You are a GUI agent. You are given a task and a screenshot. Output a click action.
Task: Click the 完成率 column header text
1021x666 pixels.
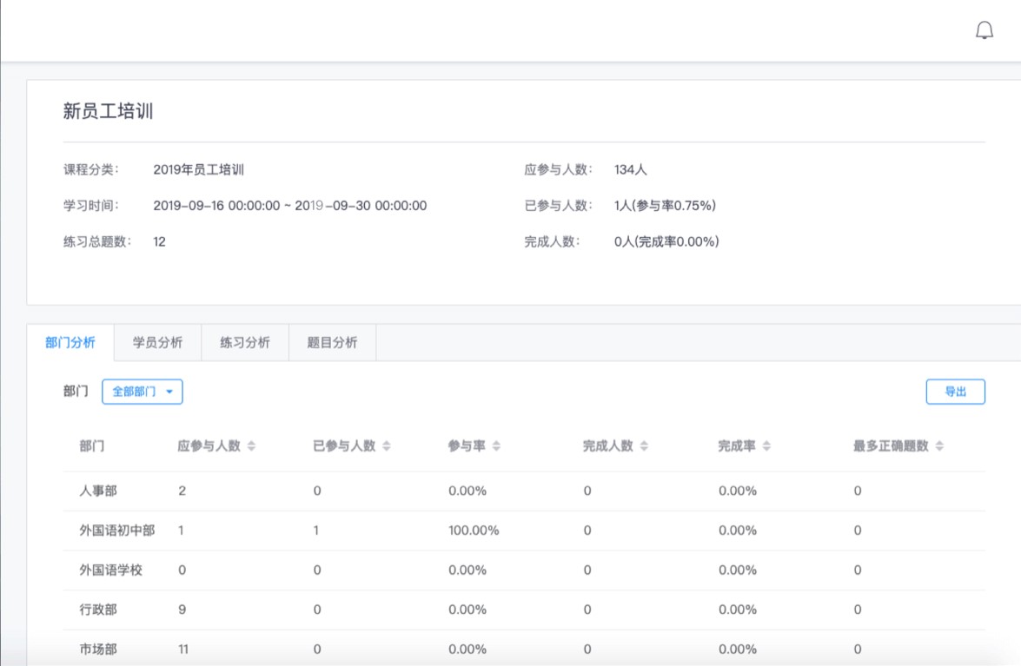(737, 445)
